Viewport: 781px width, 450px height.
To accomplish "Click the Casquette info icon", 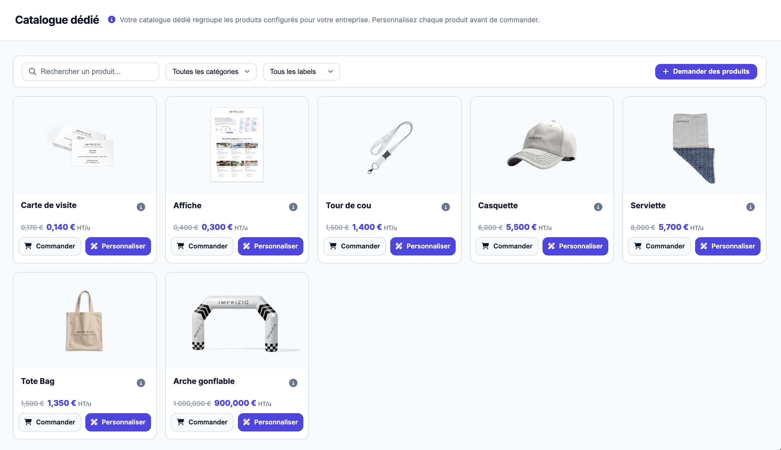I will (x=598, y=207).
